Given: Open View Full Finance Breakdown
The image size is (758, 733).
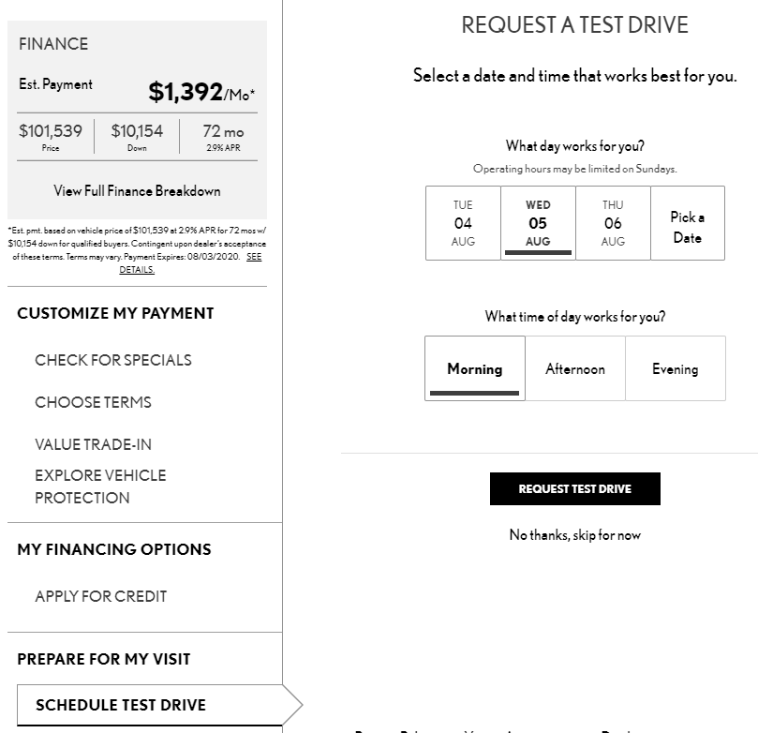Looking at the screenshot, I should point(137,191).
